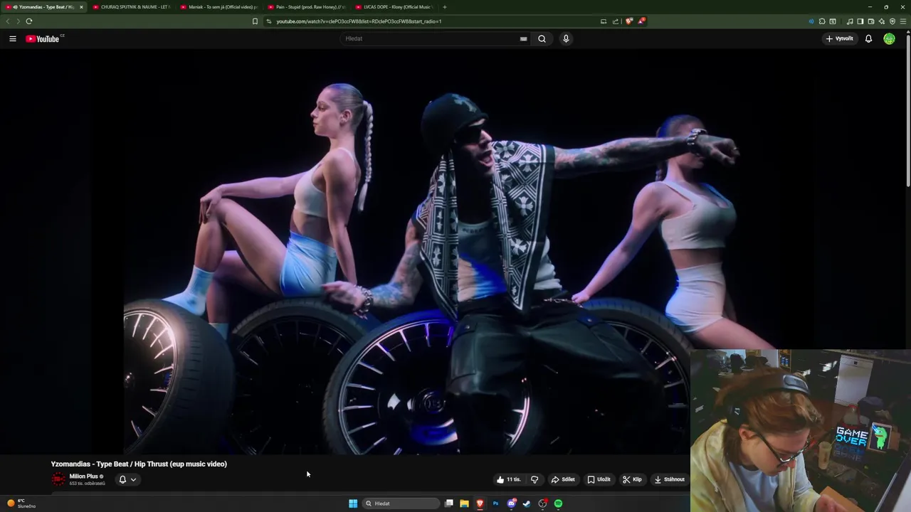Reload the page with the refresh icon

click(29, 21)
